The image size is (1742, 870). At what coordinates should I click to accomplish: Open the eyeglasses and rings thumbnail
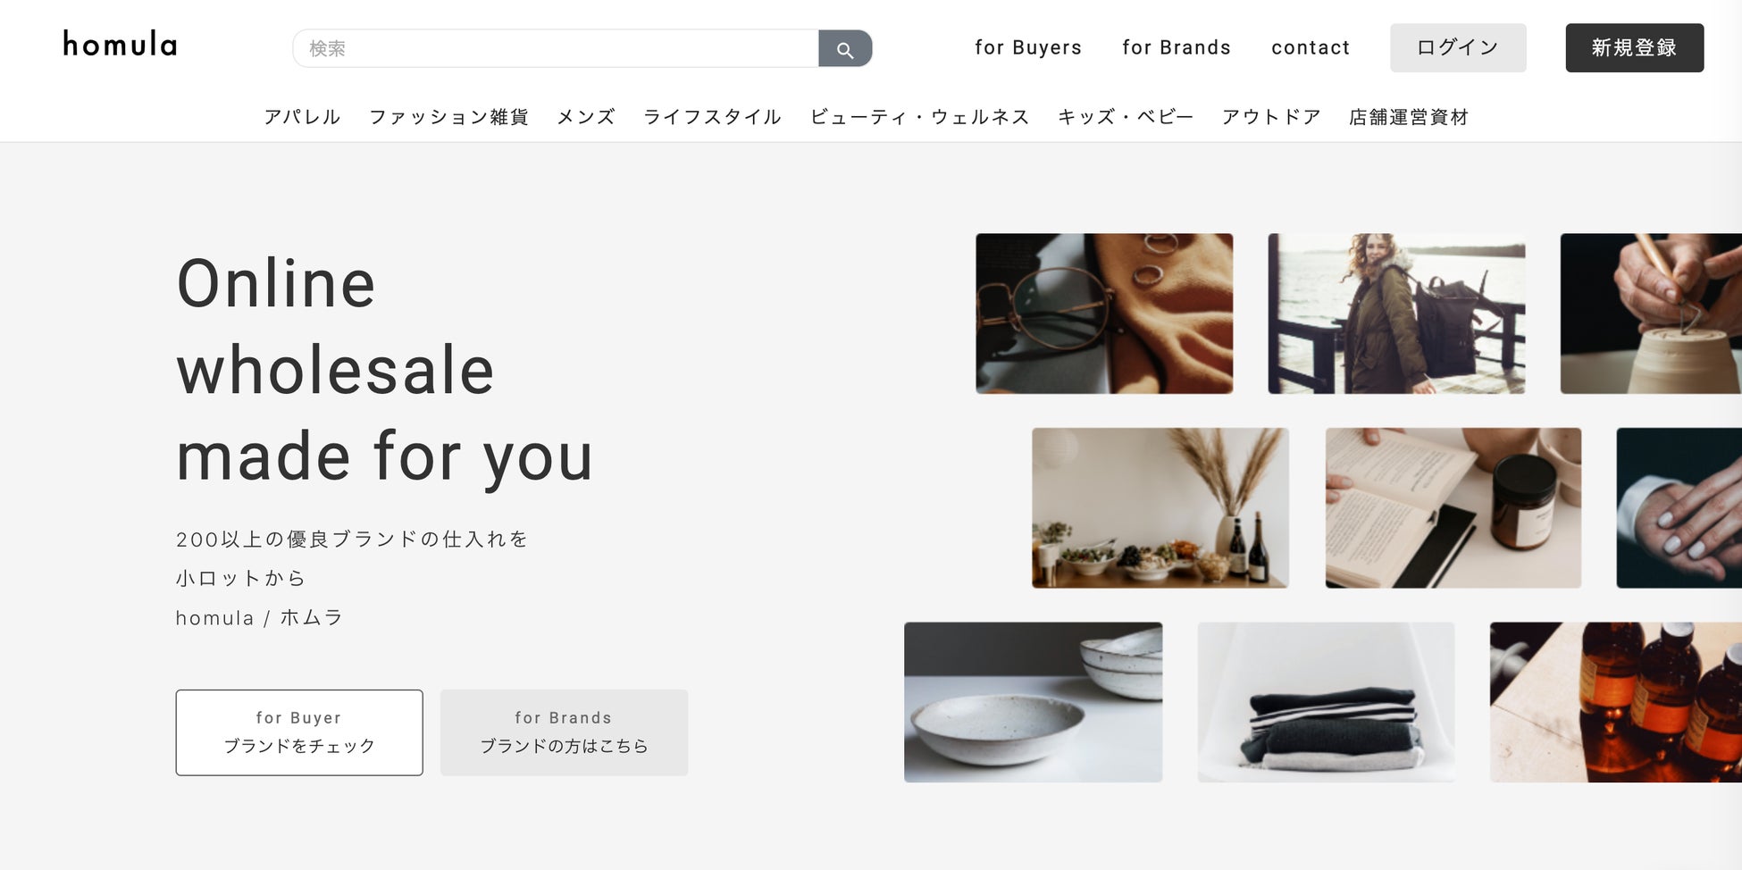click(1104, 314)
